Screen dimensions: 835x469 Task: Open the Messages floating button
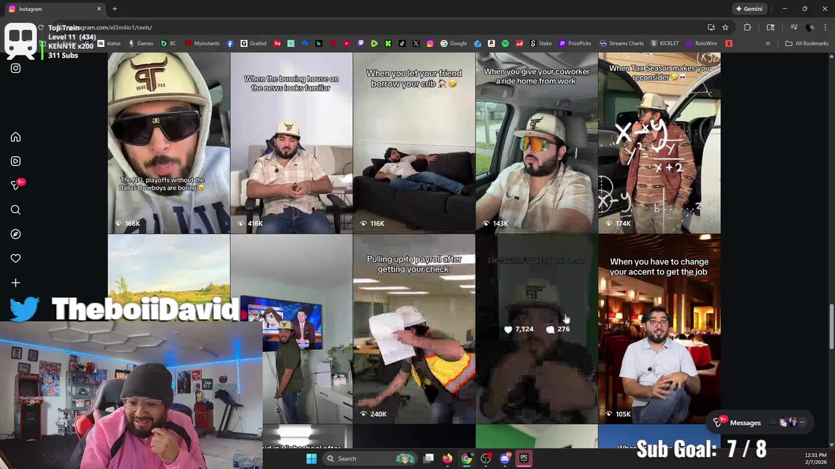tap(760, 422)
